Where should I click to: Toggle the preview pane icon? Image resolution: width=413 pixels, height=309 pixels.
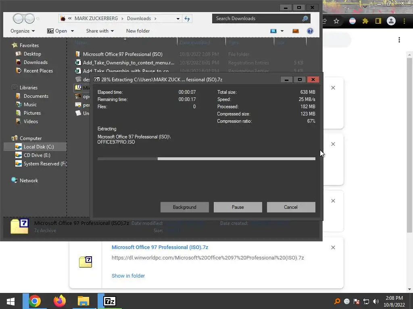tap(296, 31)
